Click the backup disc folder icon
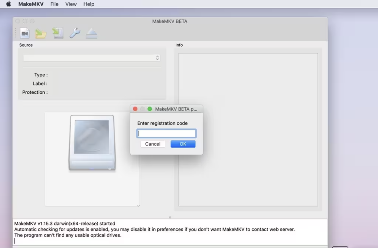This screenshot has width=378, height=248. [x=41, y=34]
